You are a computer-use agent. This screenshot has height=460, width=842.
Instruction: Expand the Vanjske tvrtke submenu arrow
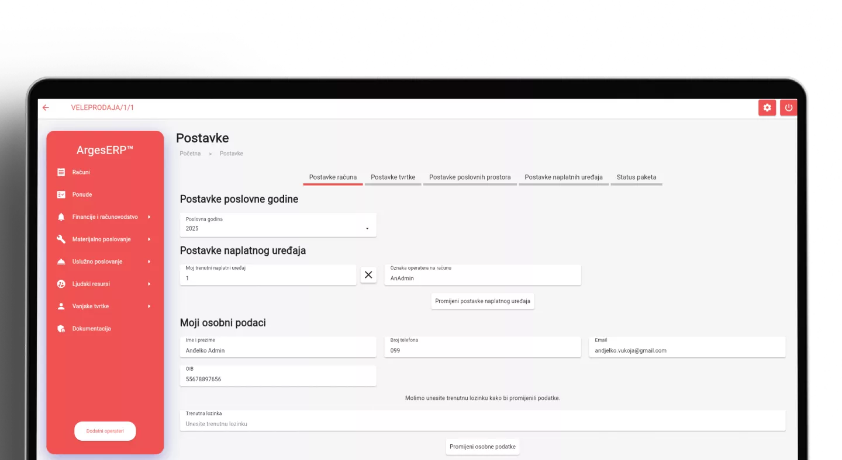[149, 306]
